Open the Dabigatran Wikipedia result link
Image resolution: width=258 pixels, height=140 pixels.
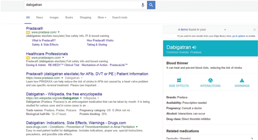pyautogui.click(x=64, y=94)
